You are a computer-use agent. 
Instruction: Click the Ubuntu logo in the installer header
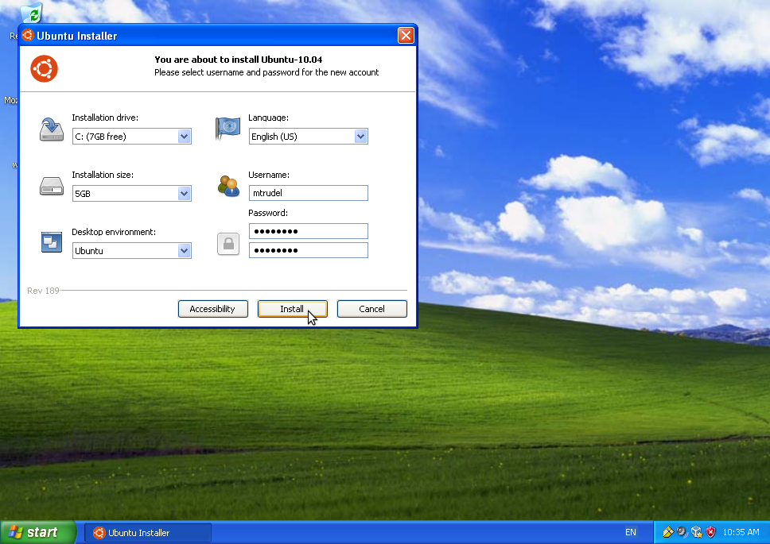click(45, 68)
